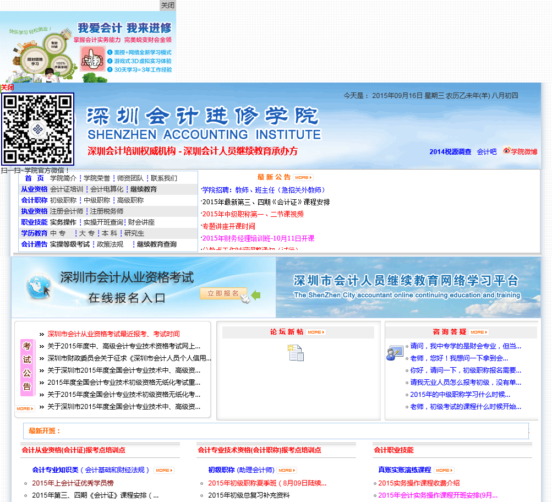The width and height of the screenshot is (552, 502).
Task: Click MORE under 考试公告
Action: tap(25, 409)
